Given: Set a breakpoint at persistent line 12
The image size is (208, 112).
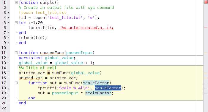Looking at the screenshot, I should [x=9, y=58].
